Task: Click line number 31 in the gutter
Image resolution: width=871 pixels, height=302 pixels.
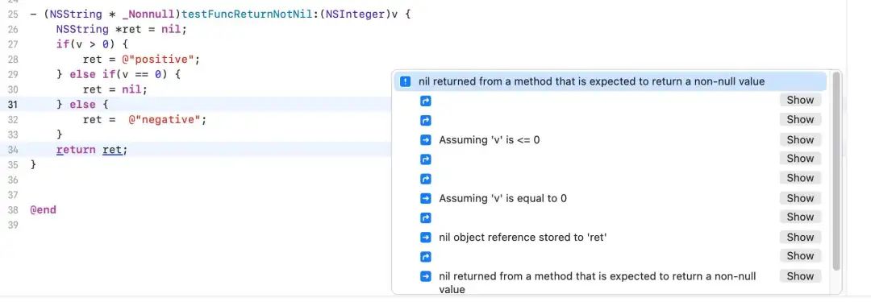Action: tap(14, 105)
